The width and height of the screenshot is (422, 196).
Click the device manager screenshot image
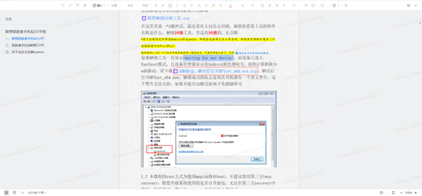tap(209, 129)
